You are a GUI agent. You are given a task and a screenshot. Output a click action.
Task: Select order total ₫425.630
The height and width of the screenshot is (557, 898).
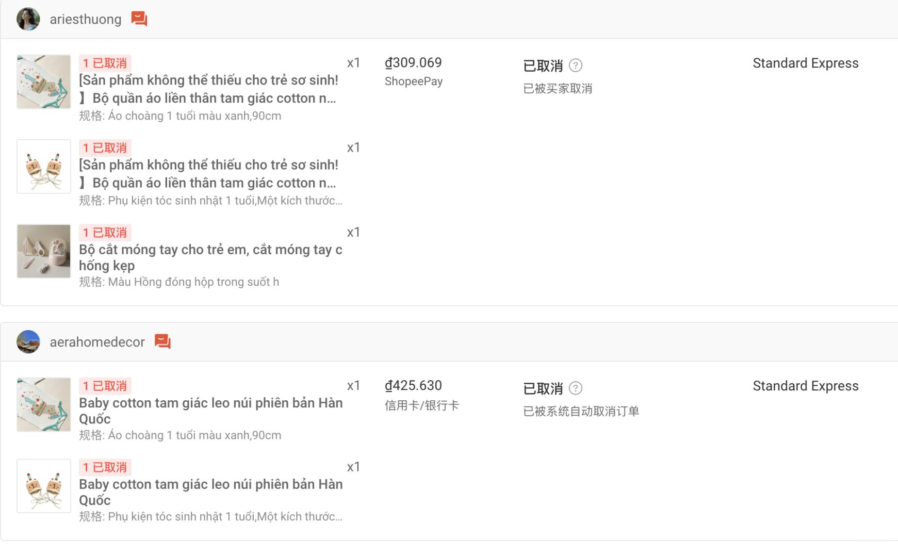coord(413,385)
